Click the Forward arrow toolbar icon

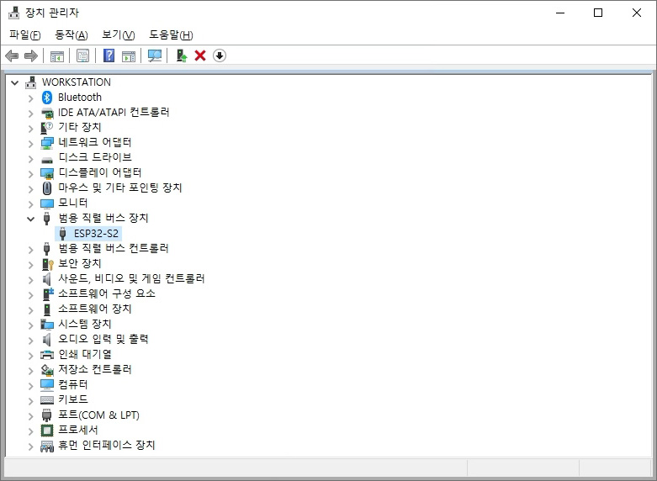[31, 55]
